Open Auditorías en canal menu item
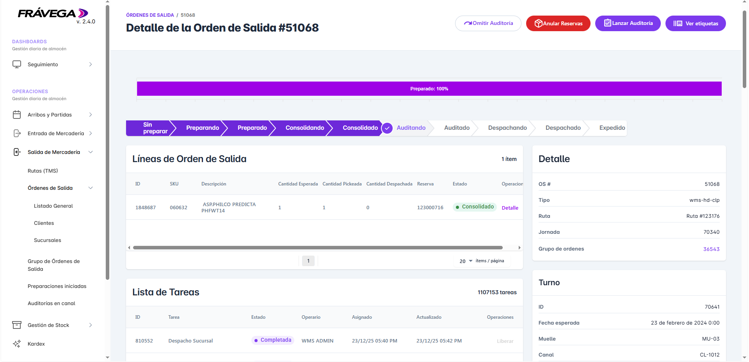Viewport: 749px width, 362px height. tap(52, 303)
